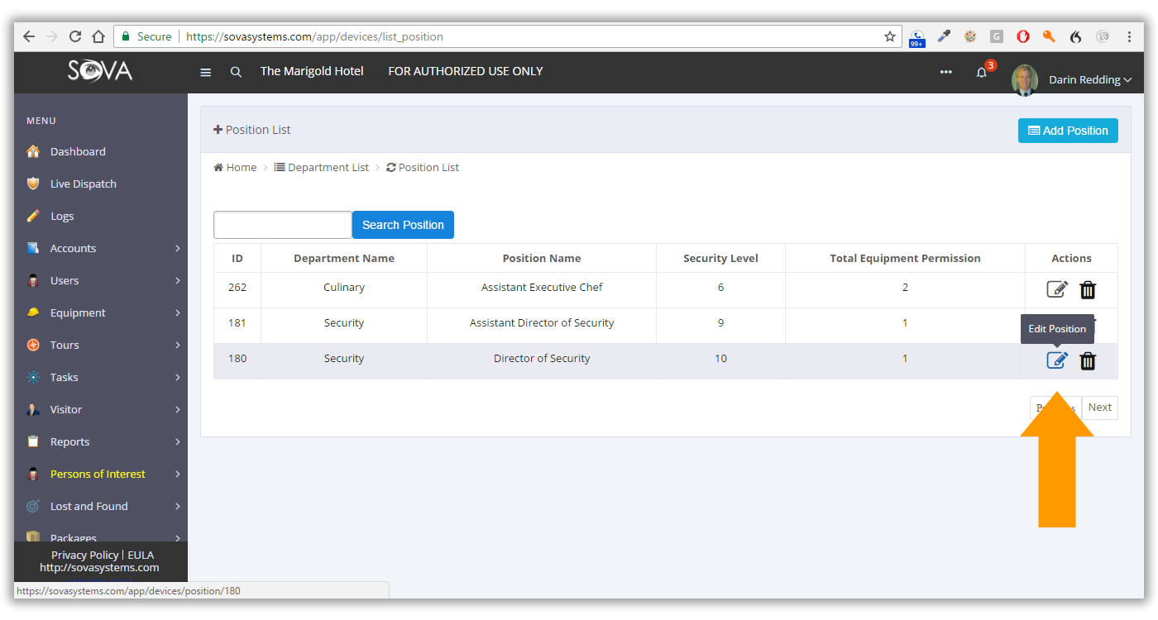1158x620 pixels.
Task: Expand the Users submenu
Action: (x=101, y=280)
